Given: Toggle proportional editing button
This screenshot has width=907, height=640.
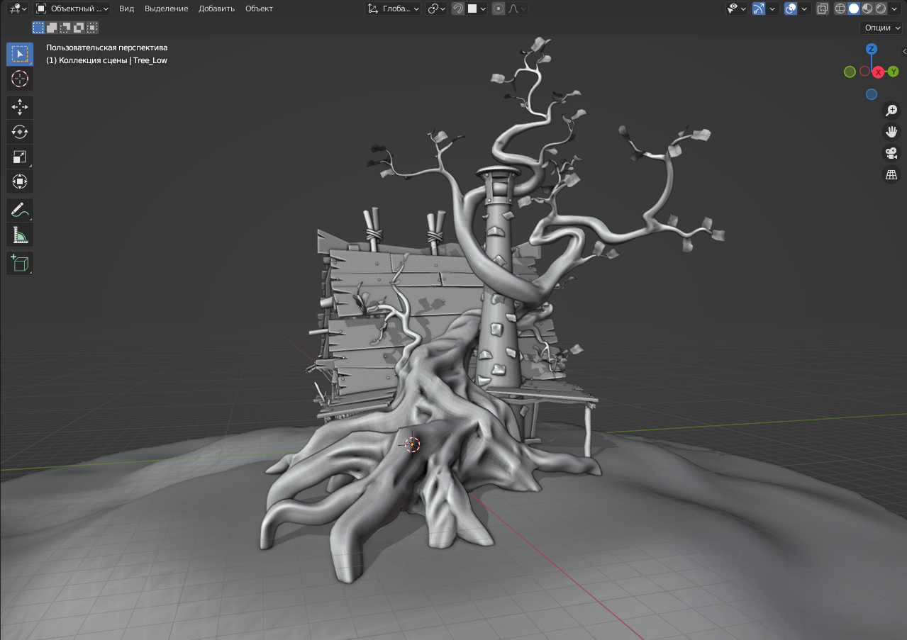Looking at the screenshot, I should point(499,9).
